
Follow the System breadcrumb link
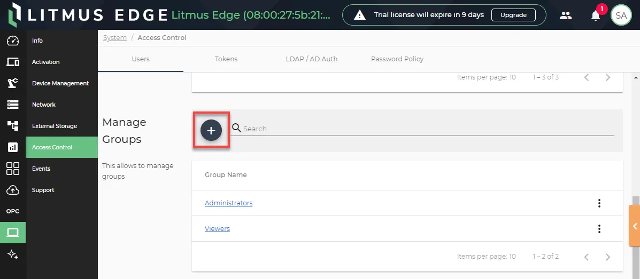tap(115, 37)
